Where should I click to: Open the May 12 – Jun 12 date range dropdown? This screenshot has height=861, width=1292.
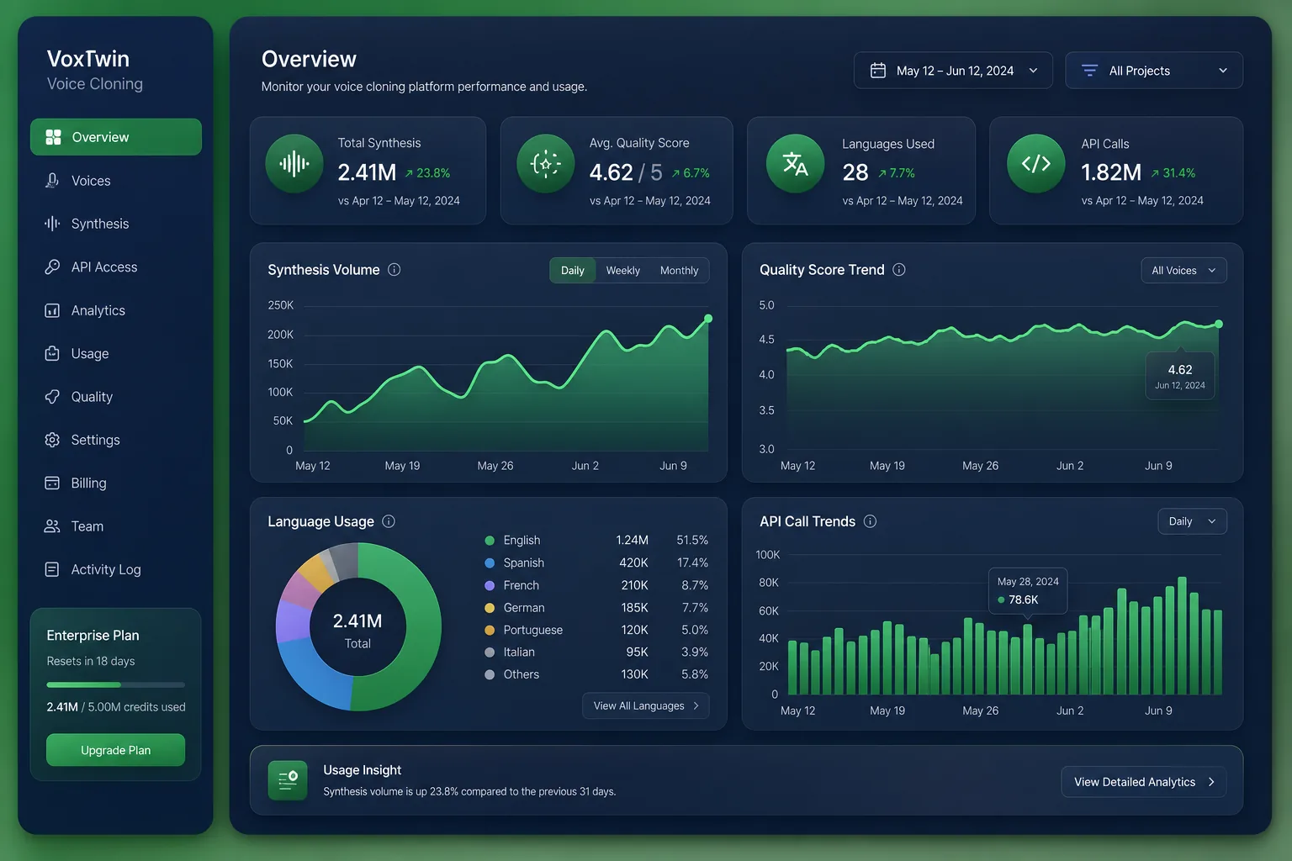(953, 71)
